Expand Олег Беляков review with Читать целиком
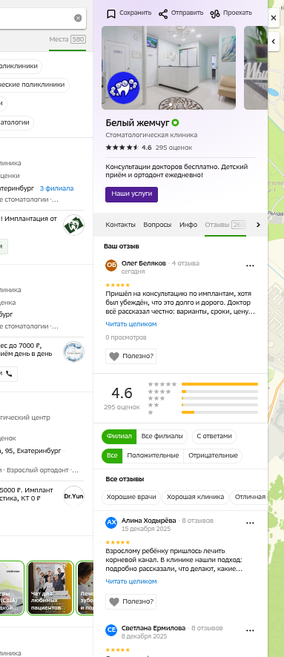The width and height of the screenshot is (284, 657). click(x=131, y=324)
